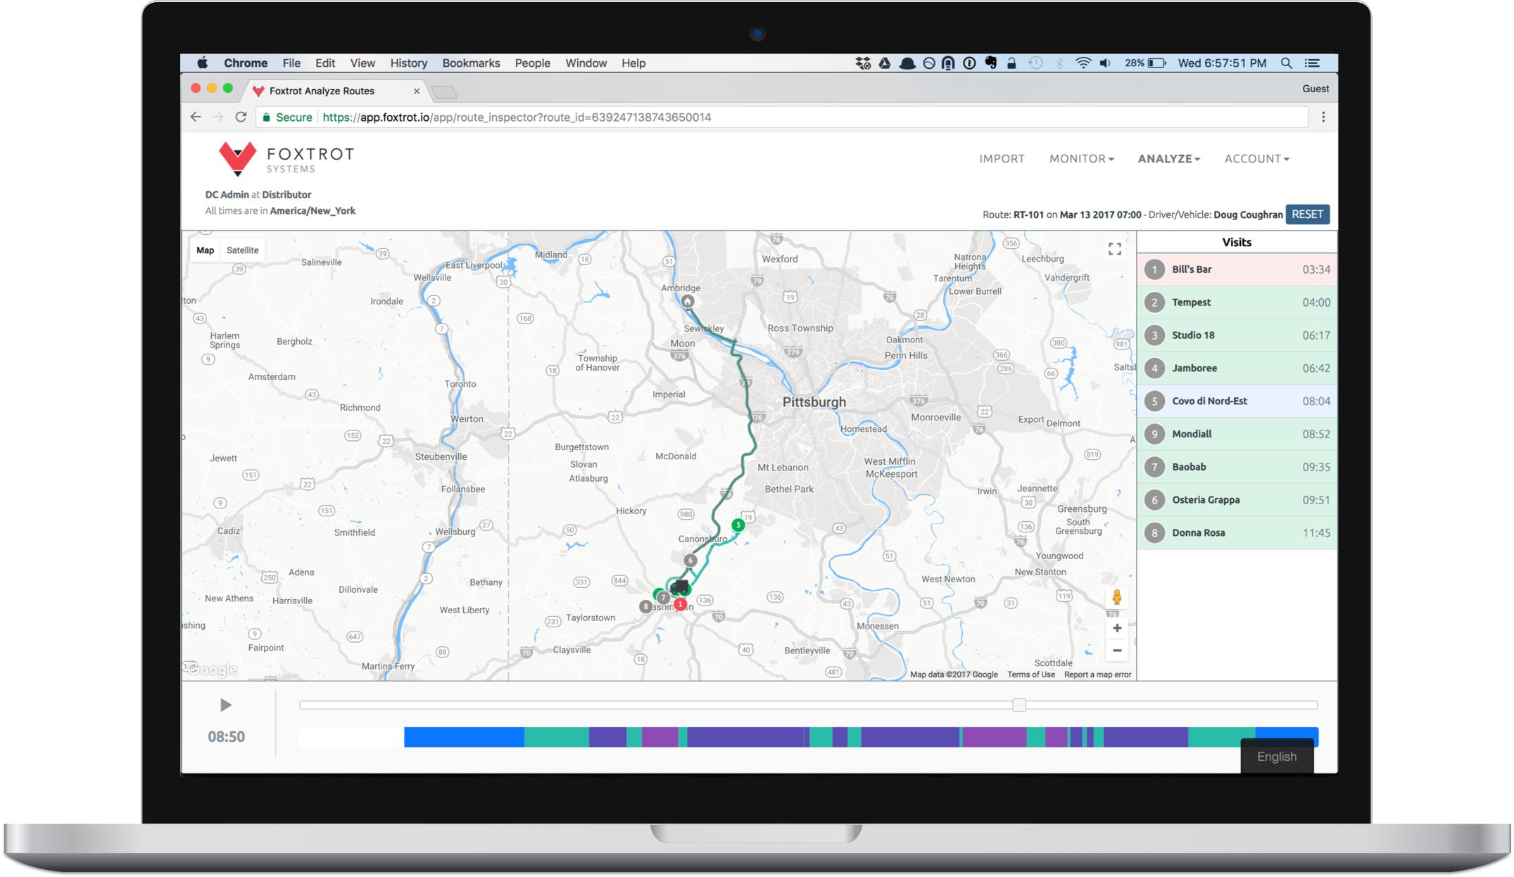Switch back to Map view
This screenshot has height=877, width=1514.
[205, 250]
